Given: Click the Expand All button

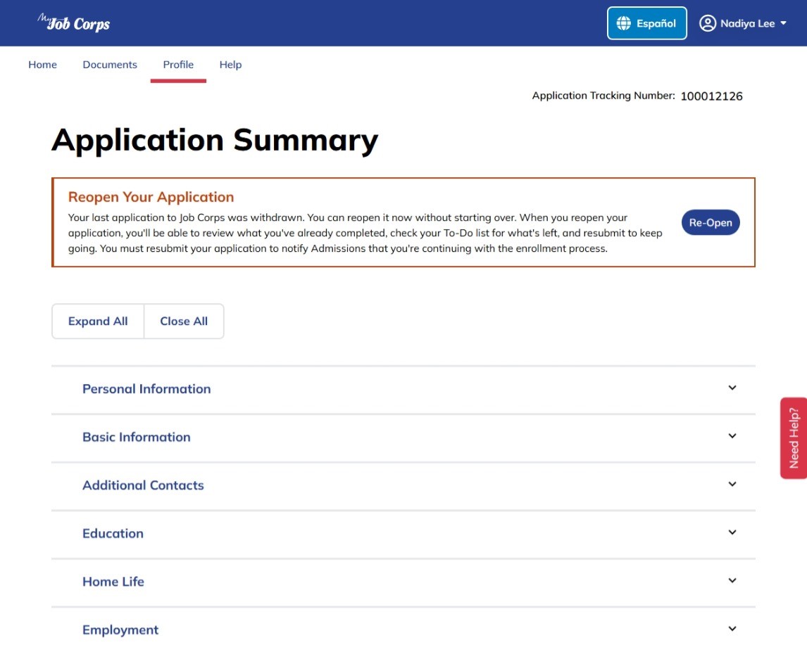Looking at the screenshot, I should tap(98, 321).
